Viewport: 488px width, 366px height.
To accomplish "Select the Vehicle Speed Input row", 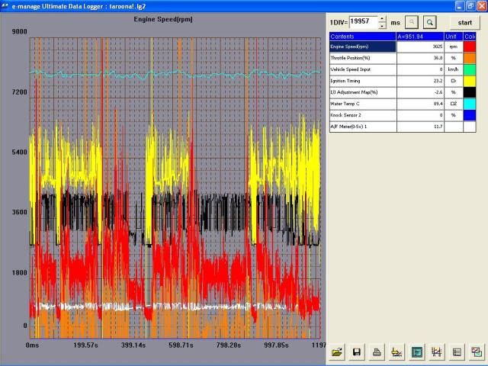I will tap(403, 69).
